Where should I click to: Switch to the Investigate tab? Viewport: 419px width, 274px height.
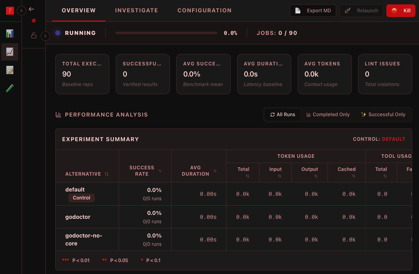click(x=136, y=10)
